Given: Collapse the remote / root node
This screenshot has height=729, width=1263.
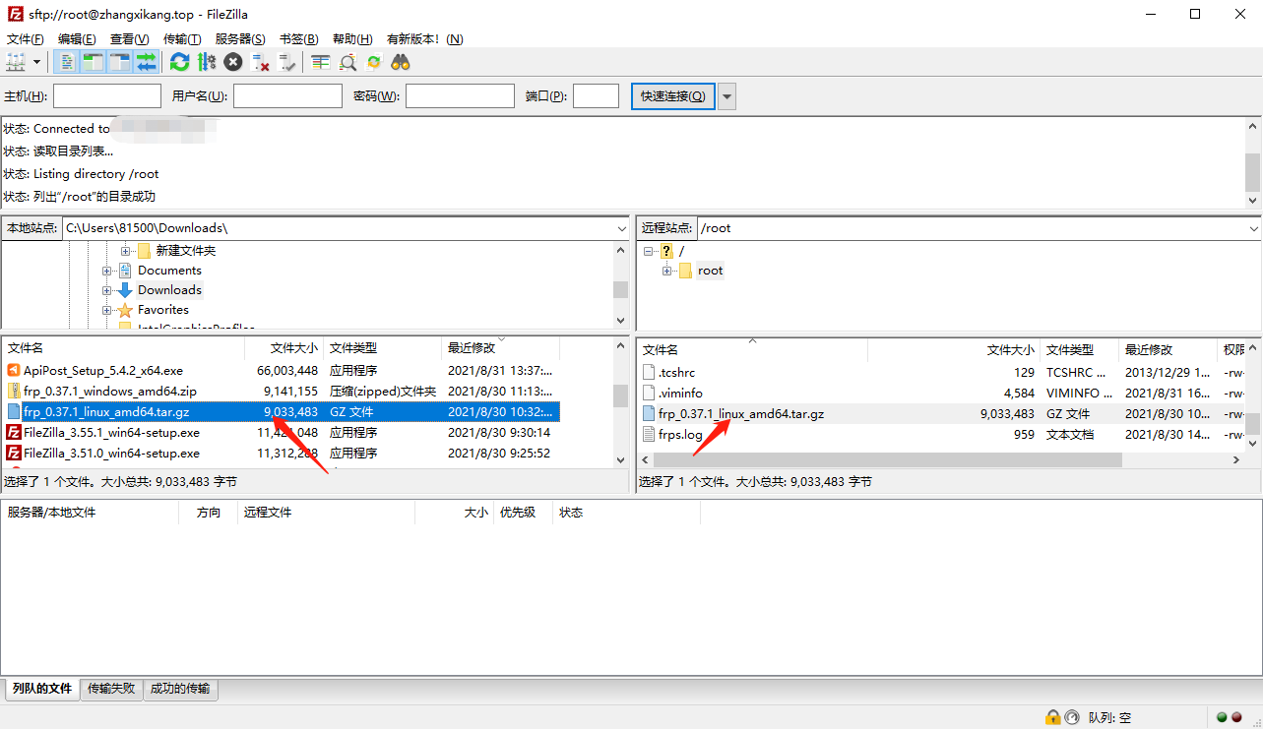Looking at the screenshot, I should [649, 251].
